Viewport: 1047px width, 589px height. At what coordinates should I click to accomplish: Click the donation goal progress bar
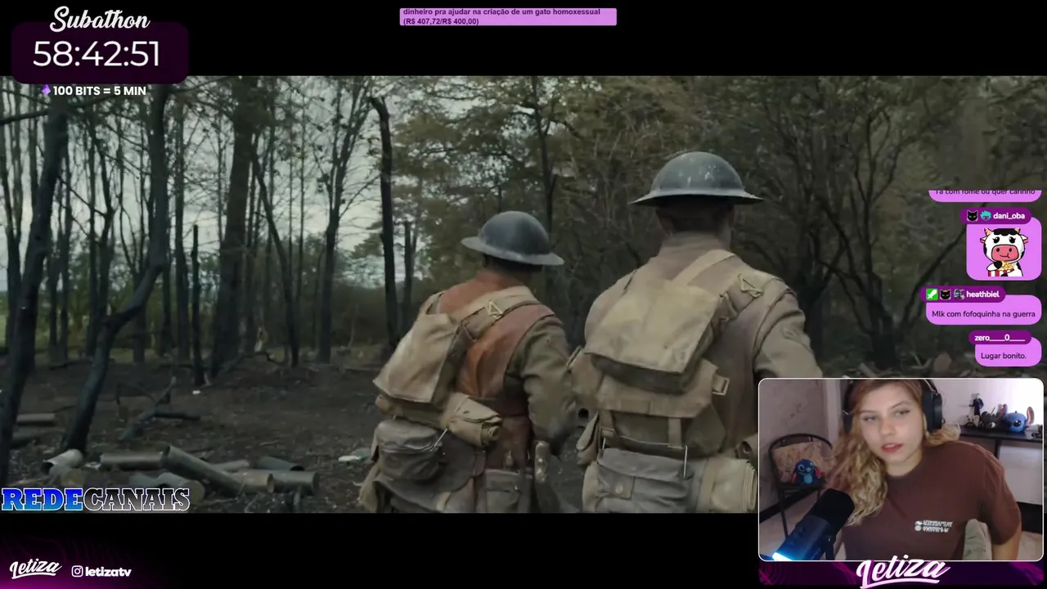click(x=508, y=16)
